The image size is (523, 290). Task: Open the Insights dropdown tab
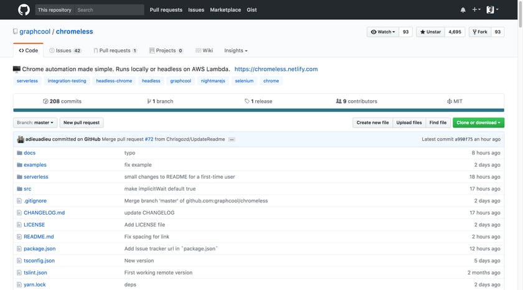236,50
